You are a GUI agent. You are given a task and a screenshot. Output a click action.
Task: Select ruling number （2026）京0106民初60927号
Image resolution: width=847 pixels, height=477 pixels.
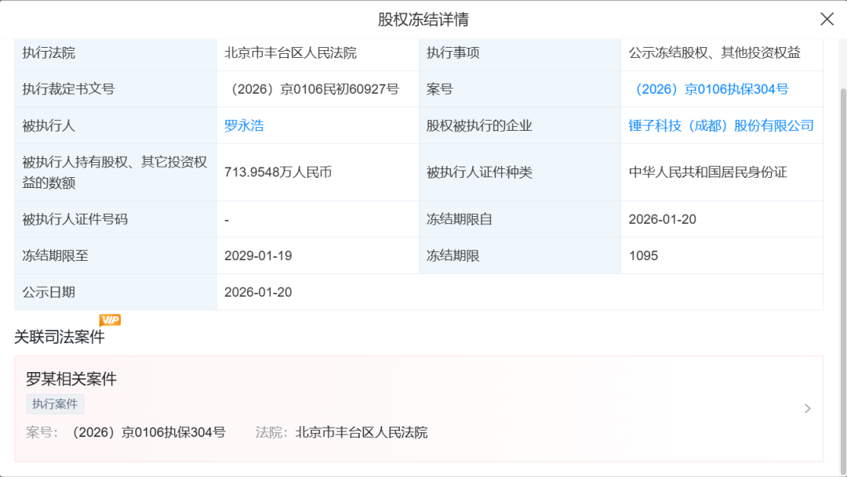click(313, 89)
